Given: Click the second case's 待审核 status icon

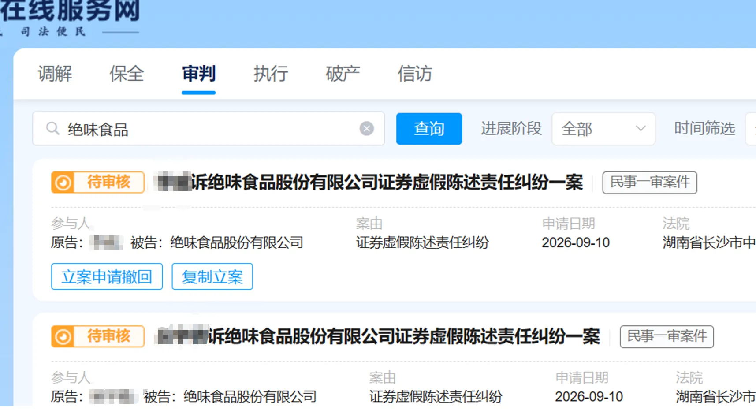Looking at the screenshot, I should pos(63,336).
